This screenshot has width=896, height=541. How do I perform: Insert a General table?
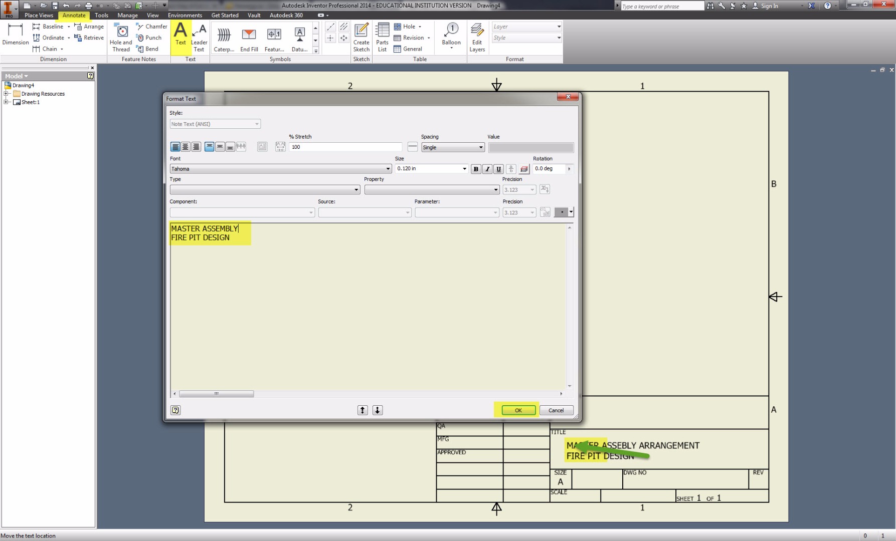click(x=408, y=49)
